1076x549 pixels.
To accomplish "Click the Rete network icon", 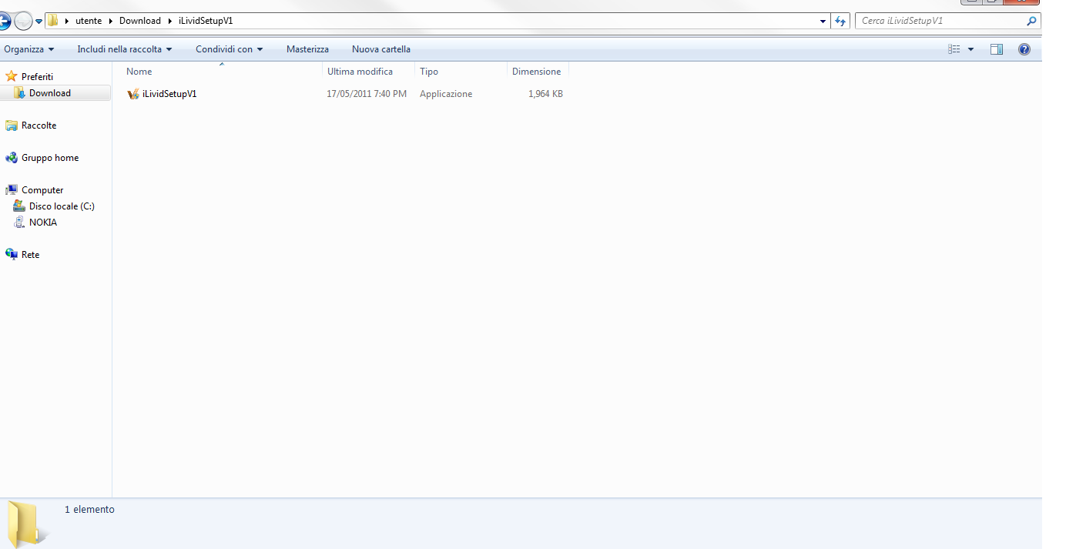I will point(12,255).
